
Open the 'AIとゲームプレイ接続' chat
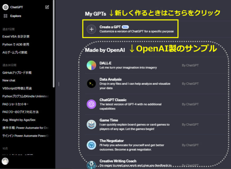[15, 52]
